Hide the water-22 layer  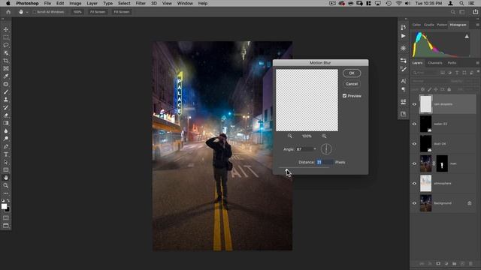(414, 124)
